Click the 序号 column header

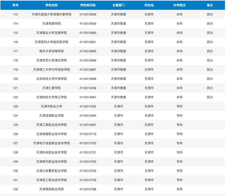(x=15, y=5)
